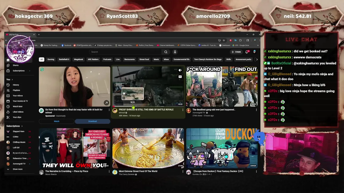Go back using the browser back arrow

(6, 40)
